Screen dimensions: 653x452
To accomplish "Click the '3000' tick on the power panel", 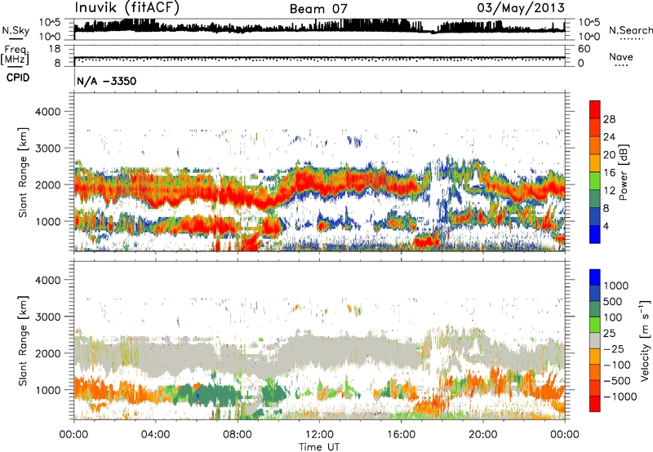I will [47, 148].
